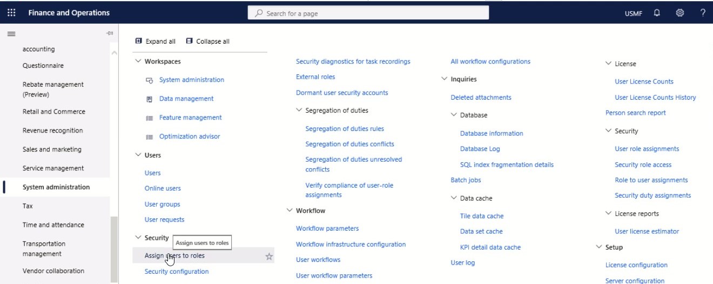Click the Collapse all icon
This screenshot has height=284, width=713.
(x=189, y=41)
